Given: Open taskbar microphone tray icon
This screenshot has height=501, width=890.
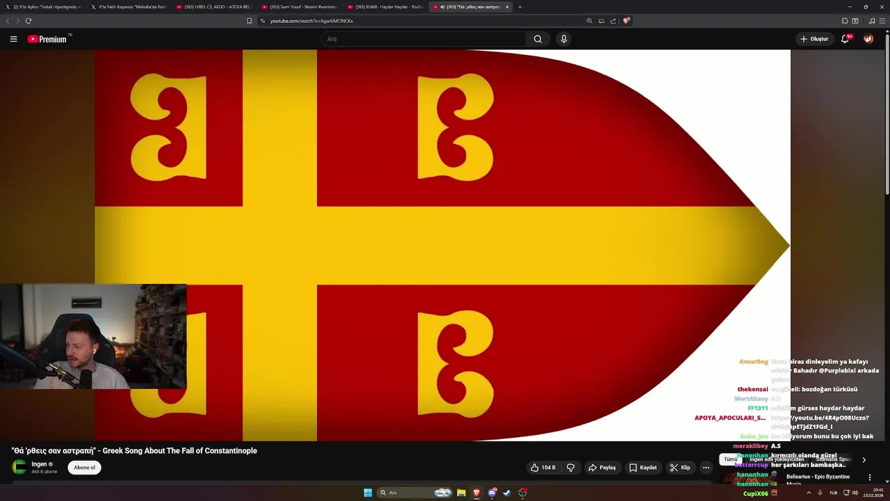Looking at the screenshot, I should click(x=820, y=493).
